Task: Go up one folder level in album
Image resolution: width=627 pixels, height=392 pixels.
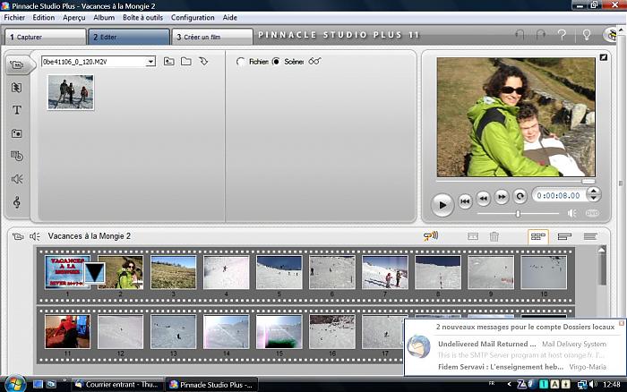Action: [169, 62]
